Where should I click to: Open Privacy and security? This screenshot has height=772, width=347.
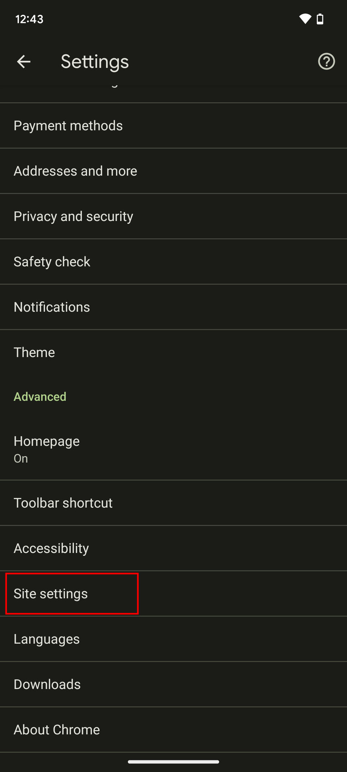(x=73, y=217)
